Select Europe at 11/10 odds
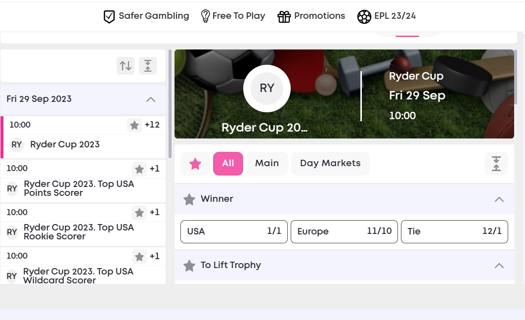525x320 pixels. pos(344,231)
